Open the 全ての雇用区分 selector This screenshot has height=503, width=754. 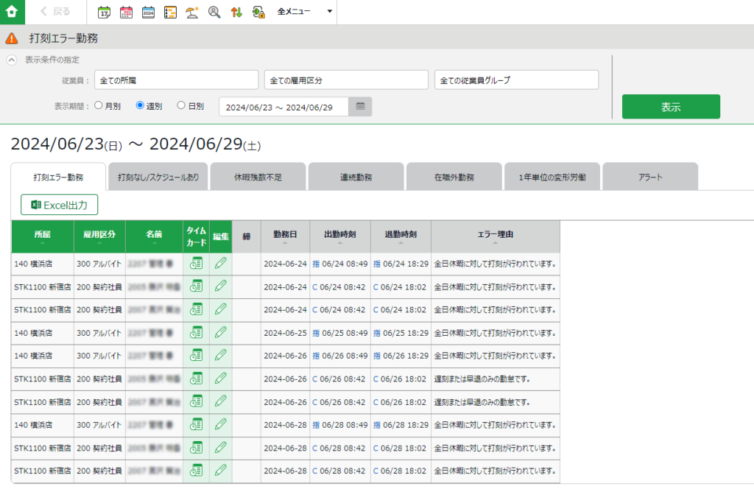(x=346, y=80)
